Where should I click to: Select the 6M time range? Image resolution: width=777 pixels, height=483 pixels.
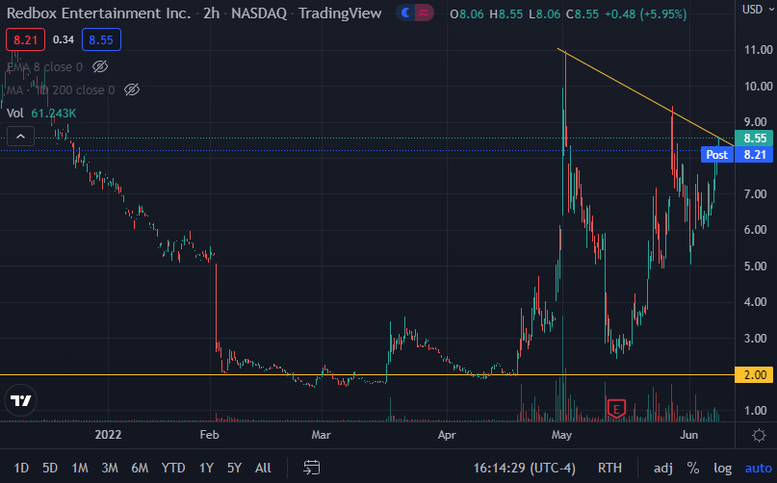pyautogui.click(x=140, y=468)
